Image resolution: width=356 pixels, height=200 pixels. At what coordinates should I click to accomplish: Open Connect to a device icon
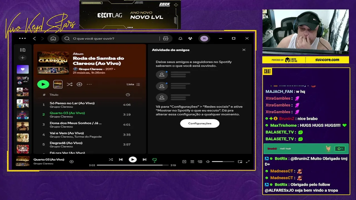tap(200, 162)
